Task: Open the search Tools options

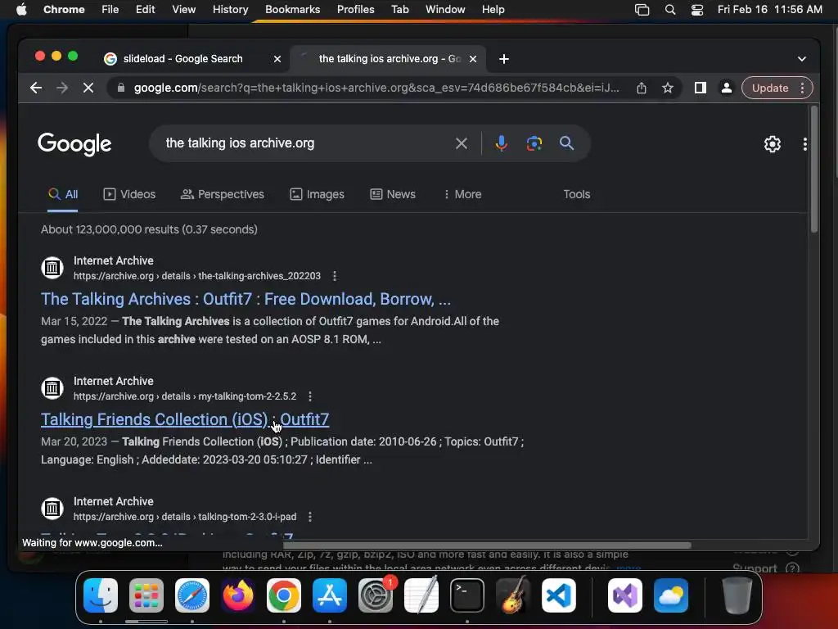Action: pos(577,194)
